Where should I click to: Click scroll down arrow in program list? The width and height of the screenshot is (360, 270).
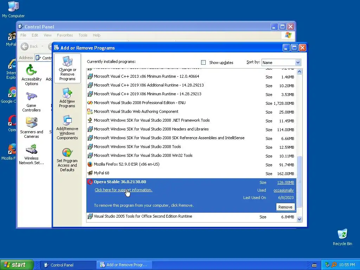(x=299, y=219)
